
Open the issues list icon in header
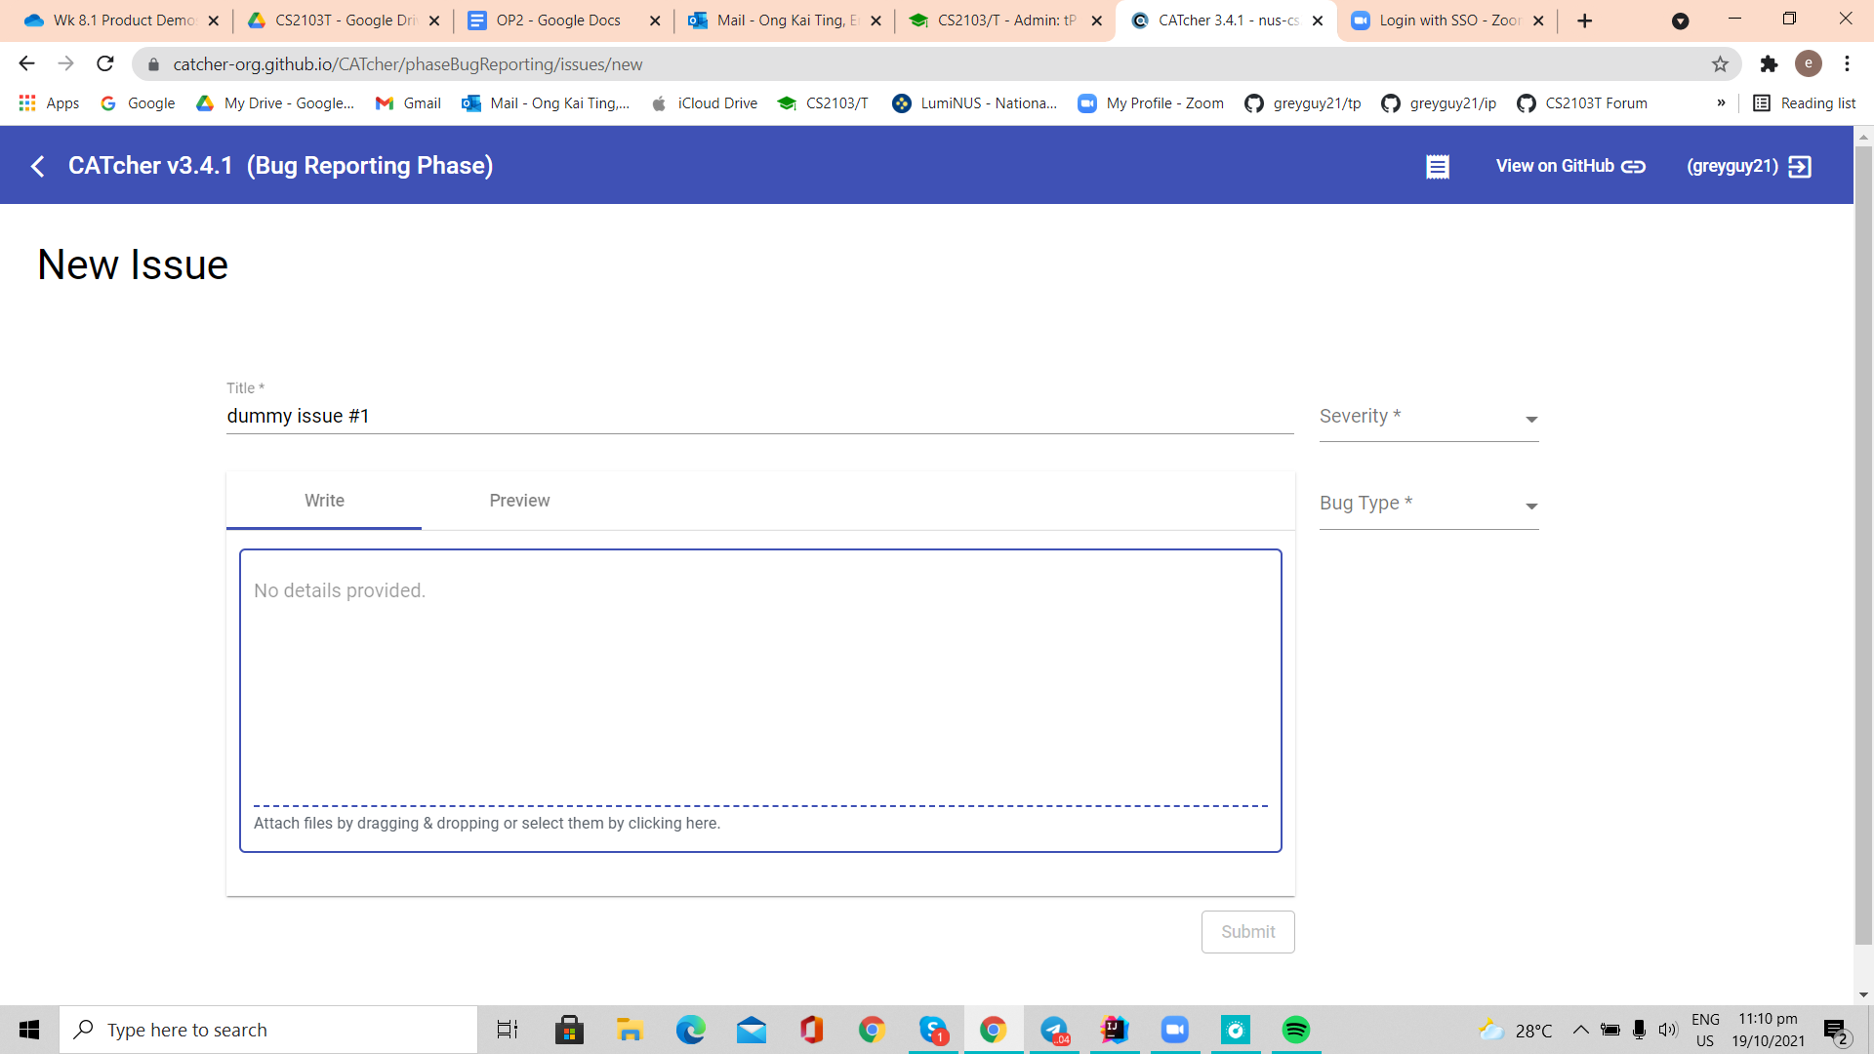[1437, 167]
